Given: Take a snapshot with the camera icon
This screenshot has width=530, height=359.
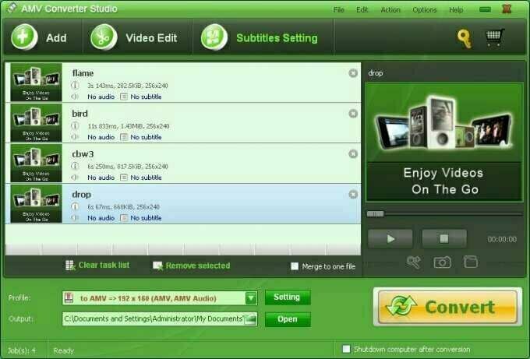Looking at the screenshot, I should (x=442, y=262).
